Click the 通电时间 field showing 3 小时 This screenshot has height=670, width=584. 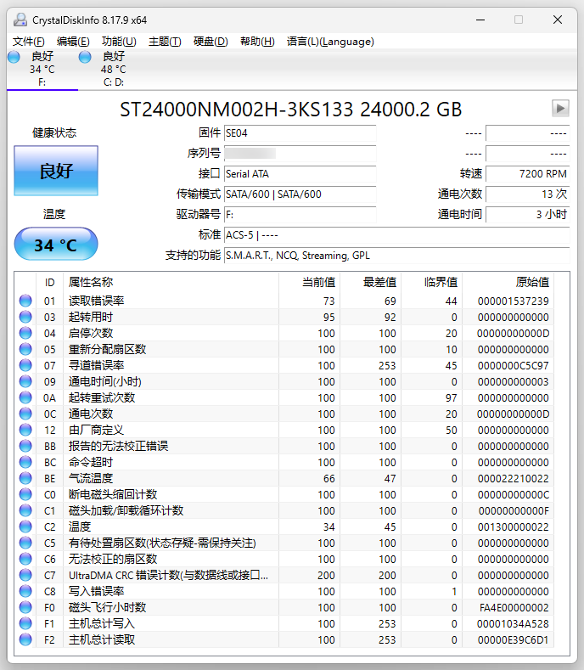(528, 215)
